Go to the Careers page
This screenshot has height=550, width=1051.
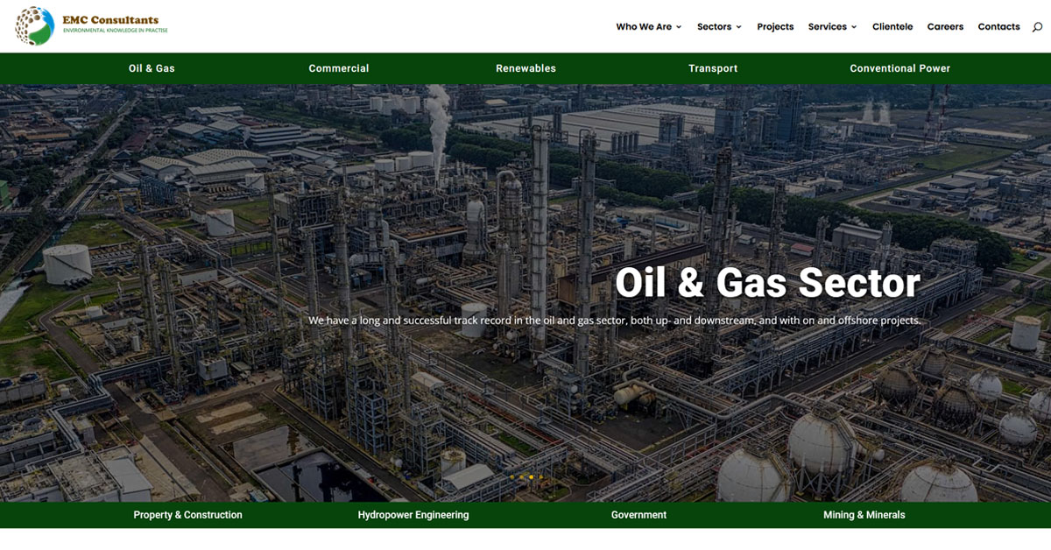click(945, 27)
